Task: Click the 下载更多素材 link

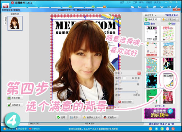Action: point(171,15)
